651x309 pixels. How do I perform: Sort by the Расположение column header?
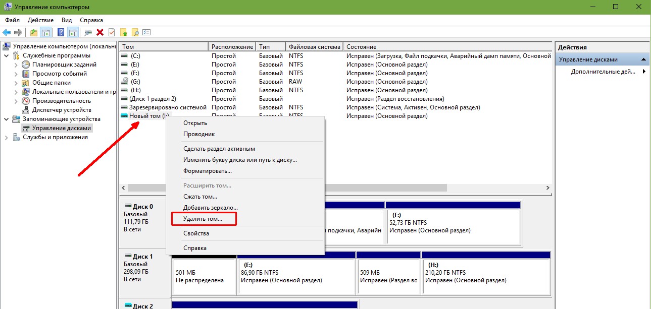click(x=232, y=47)
